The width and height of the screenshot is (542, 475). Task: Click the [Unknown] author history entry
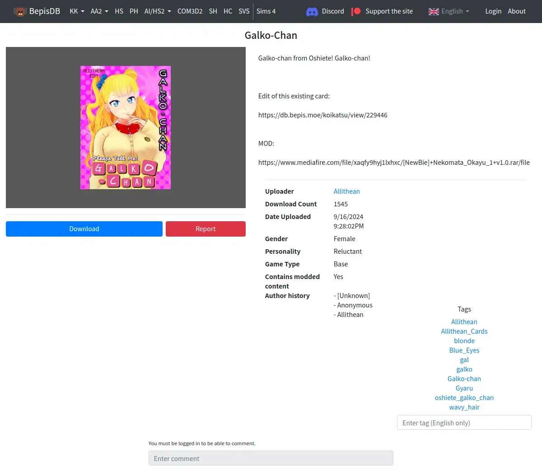(352, 296)
